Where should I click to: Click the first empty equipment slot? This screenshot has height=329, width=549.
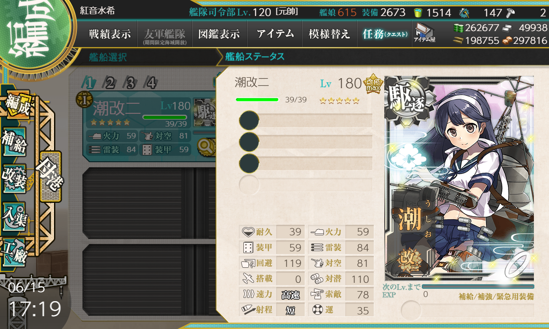[306, 121]
